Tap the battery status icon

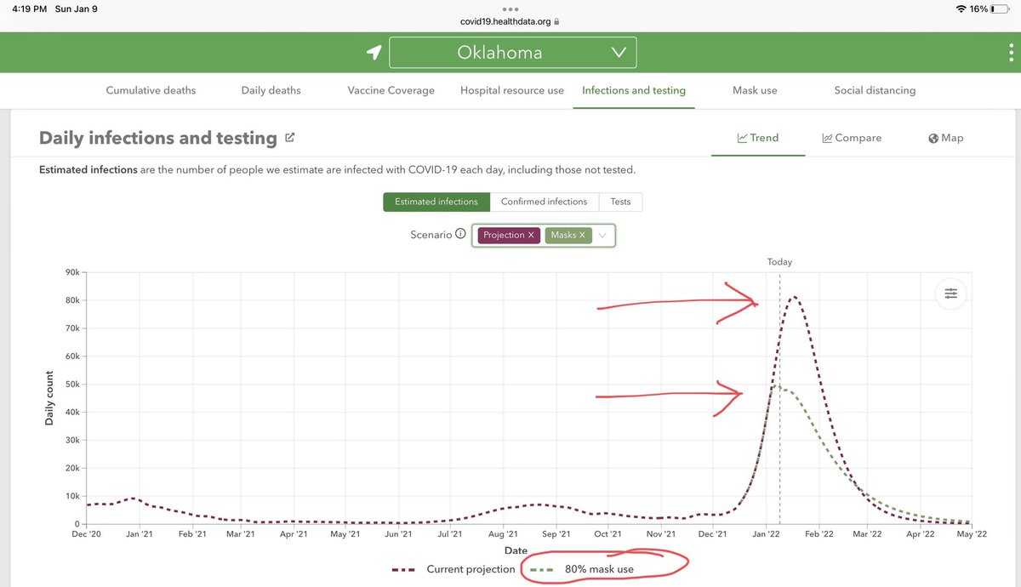pyautogui.click(x=1000, y=9)
